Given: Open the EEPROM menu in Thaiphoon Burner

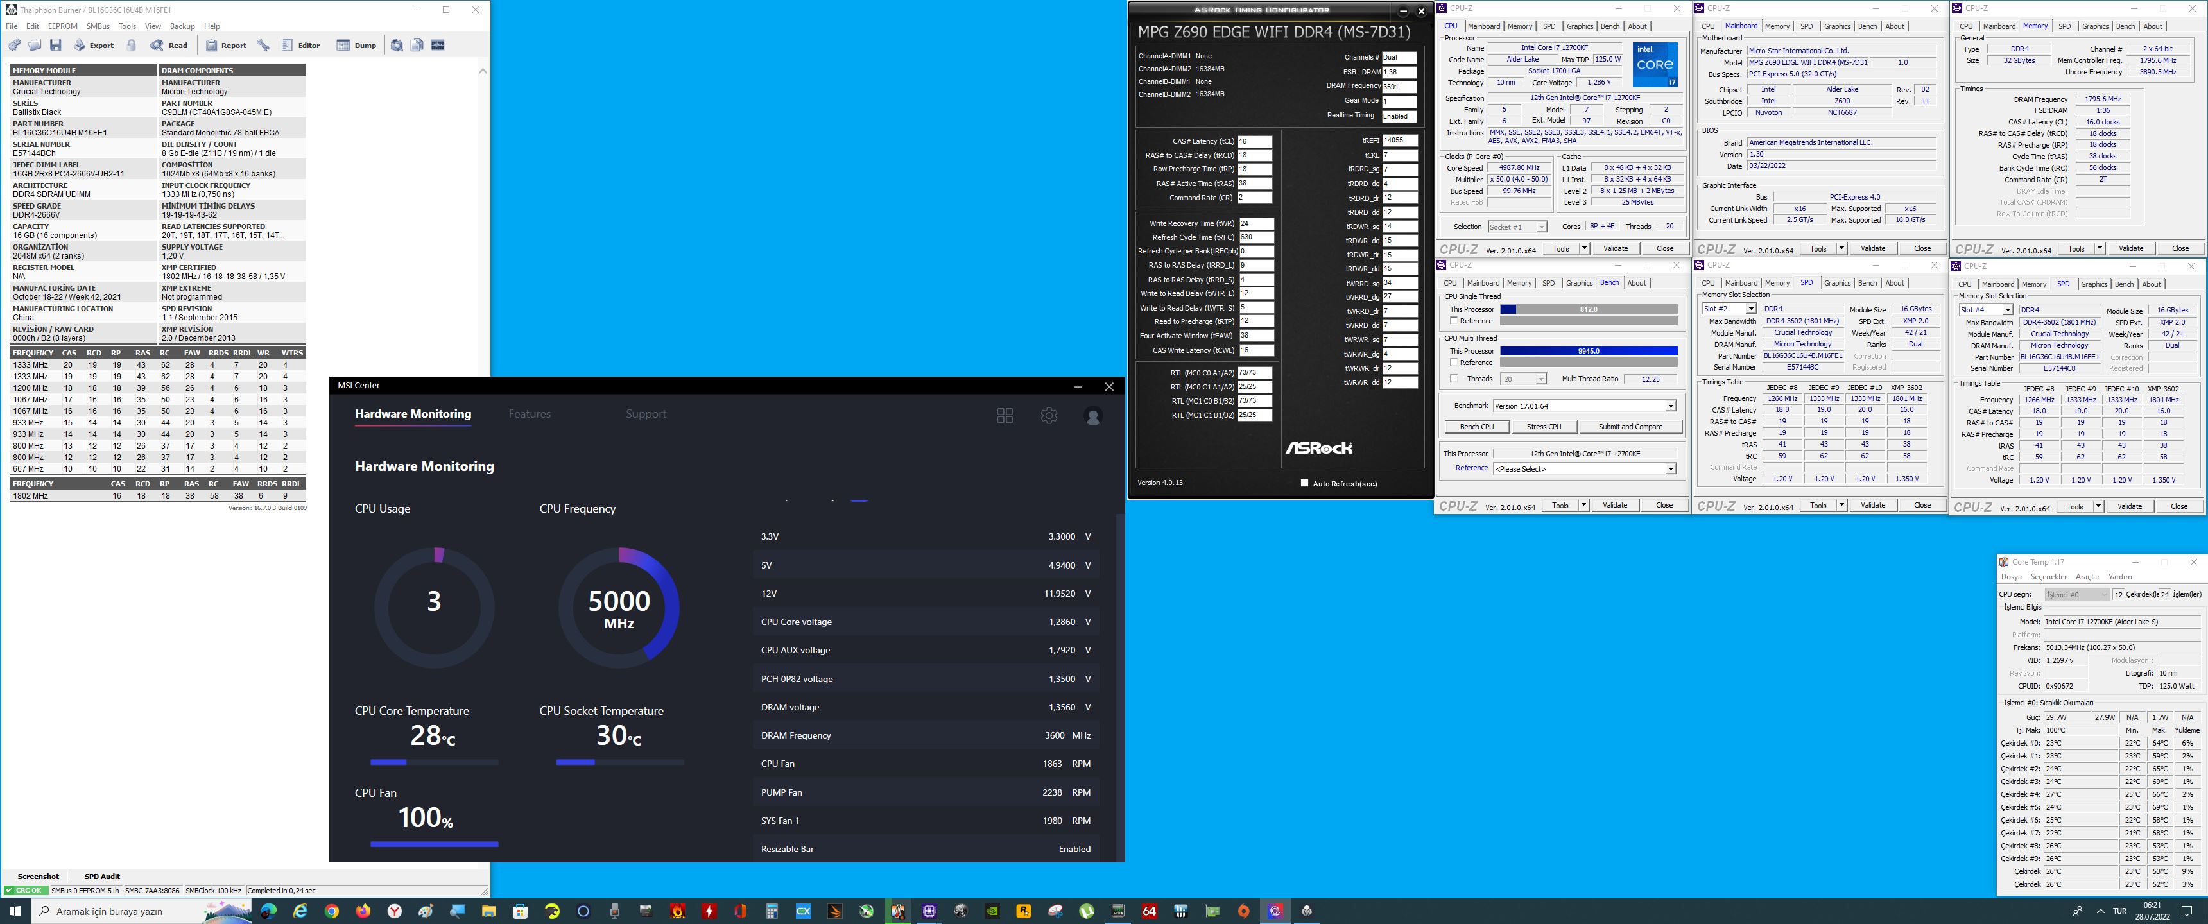Looking at the screenshot, I should tap(62, 26).
